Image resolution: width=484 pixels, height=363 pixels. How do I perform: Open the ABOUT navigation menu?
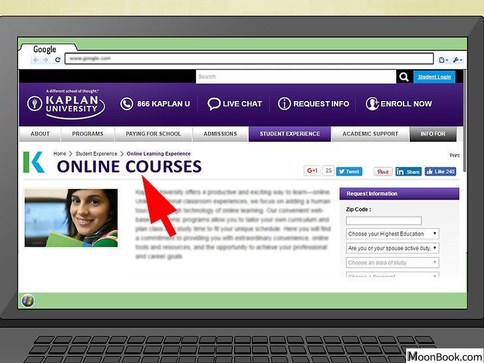coord(40,134)
